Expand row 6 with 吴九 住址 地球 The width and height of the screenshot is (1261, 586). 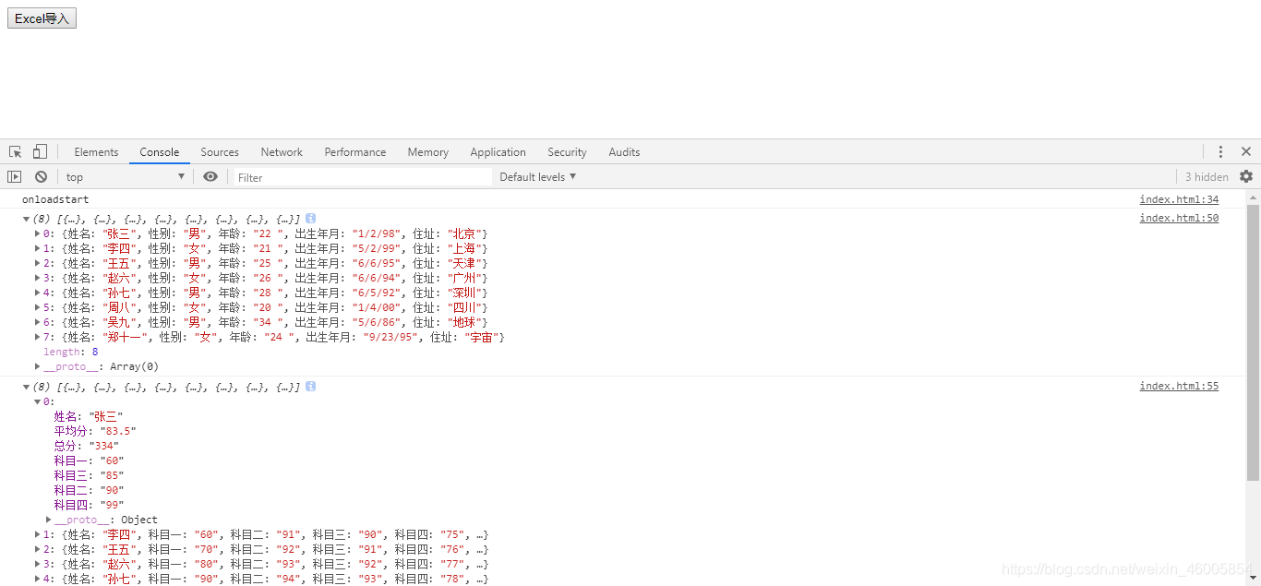38,322
